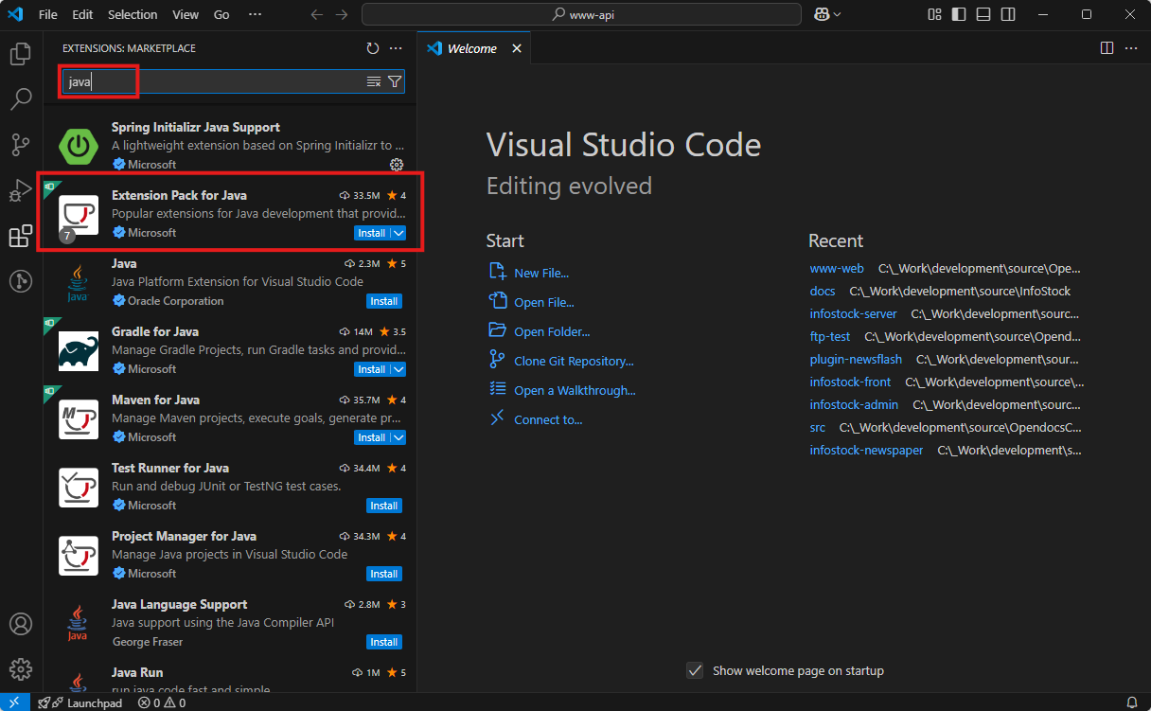1151x711 pixels.
Task: Expand Copilot dropdown chevron in title bar
Action: 837,14
